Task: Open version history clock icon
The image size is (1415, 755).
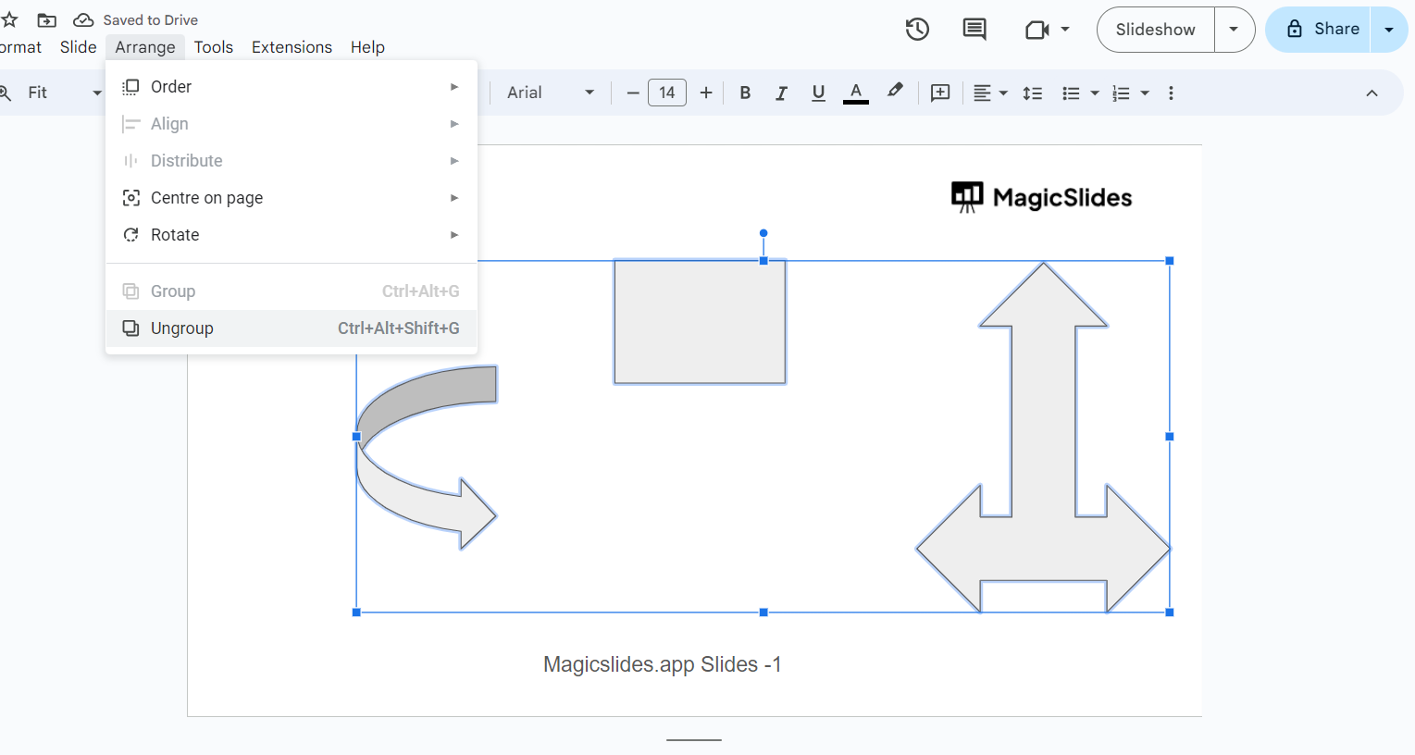Action: click(x=917, y=30)
